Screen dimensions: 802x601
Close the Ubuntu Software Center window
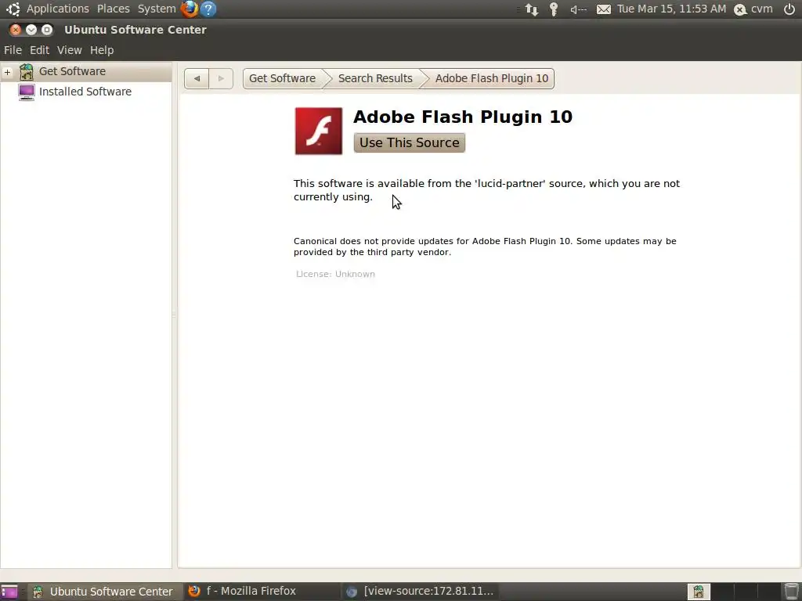click(x=16, y=30)
